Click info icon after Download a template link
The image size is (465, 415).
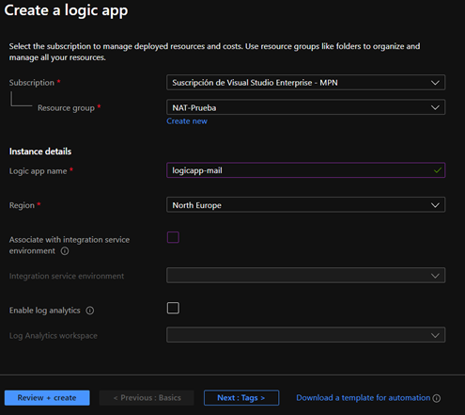pos(437,398)
